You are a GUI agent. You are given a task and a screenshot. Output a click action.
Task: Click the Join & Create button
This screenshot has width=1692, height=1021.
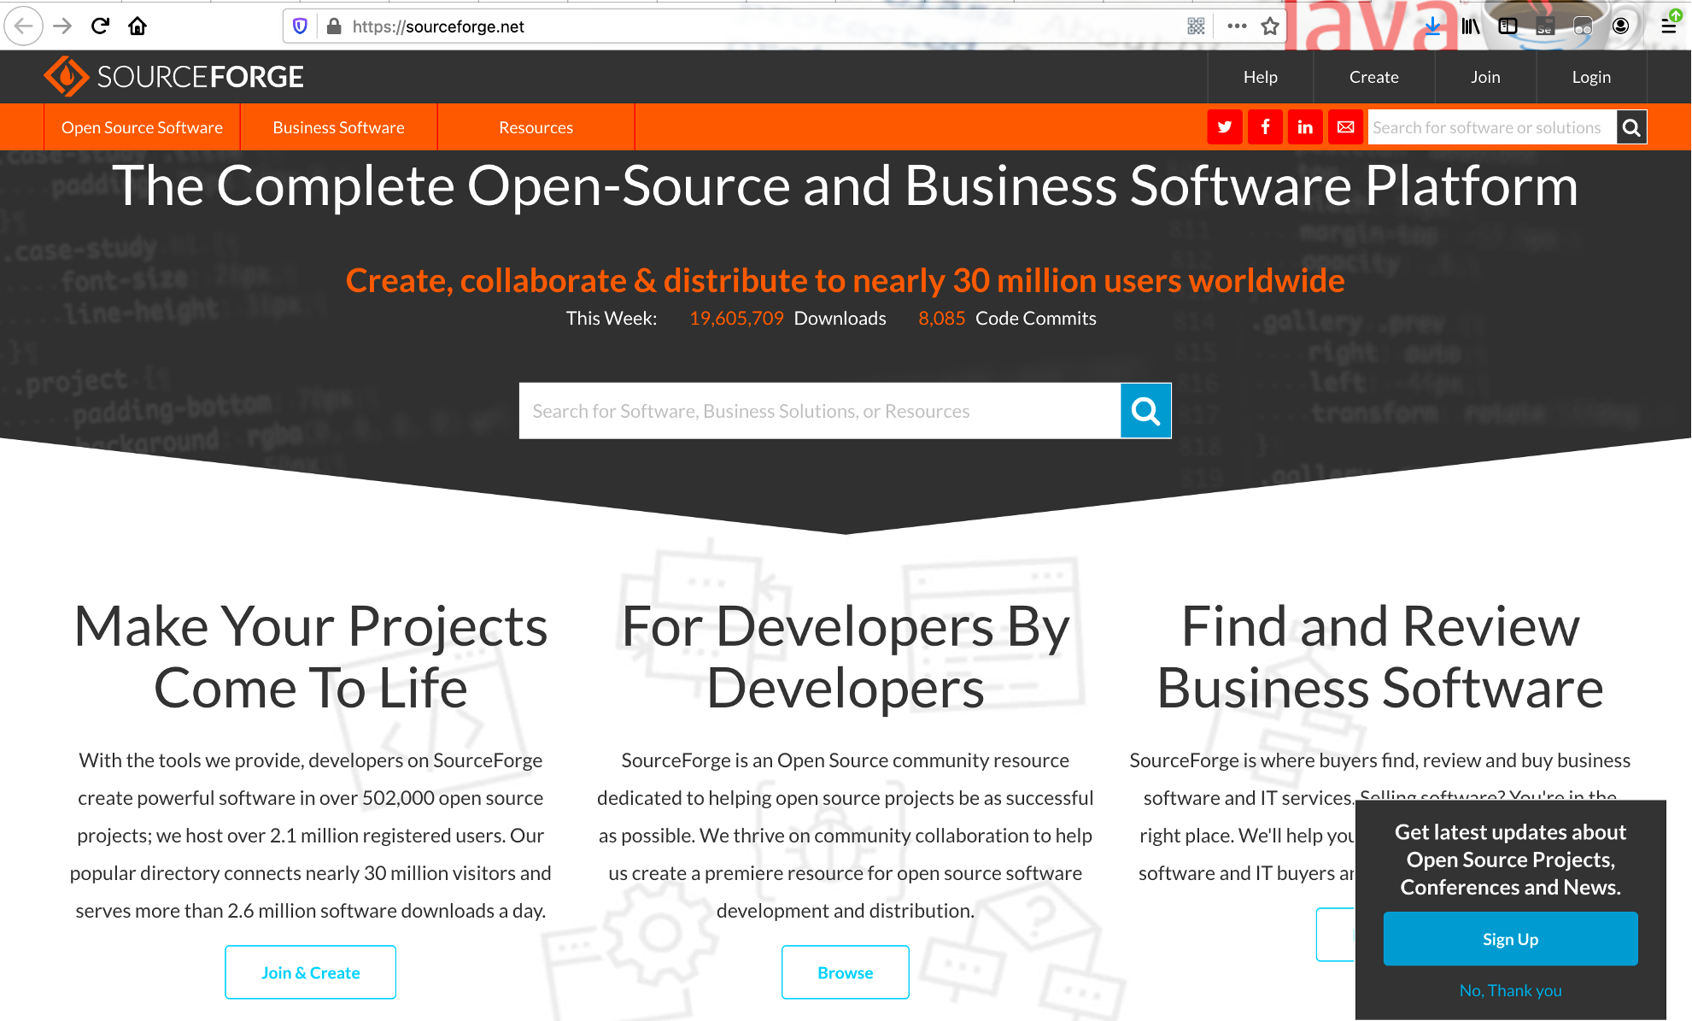coord(310,972)
